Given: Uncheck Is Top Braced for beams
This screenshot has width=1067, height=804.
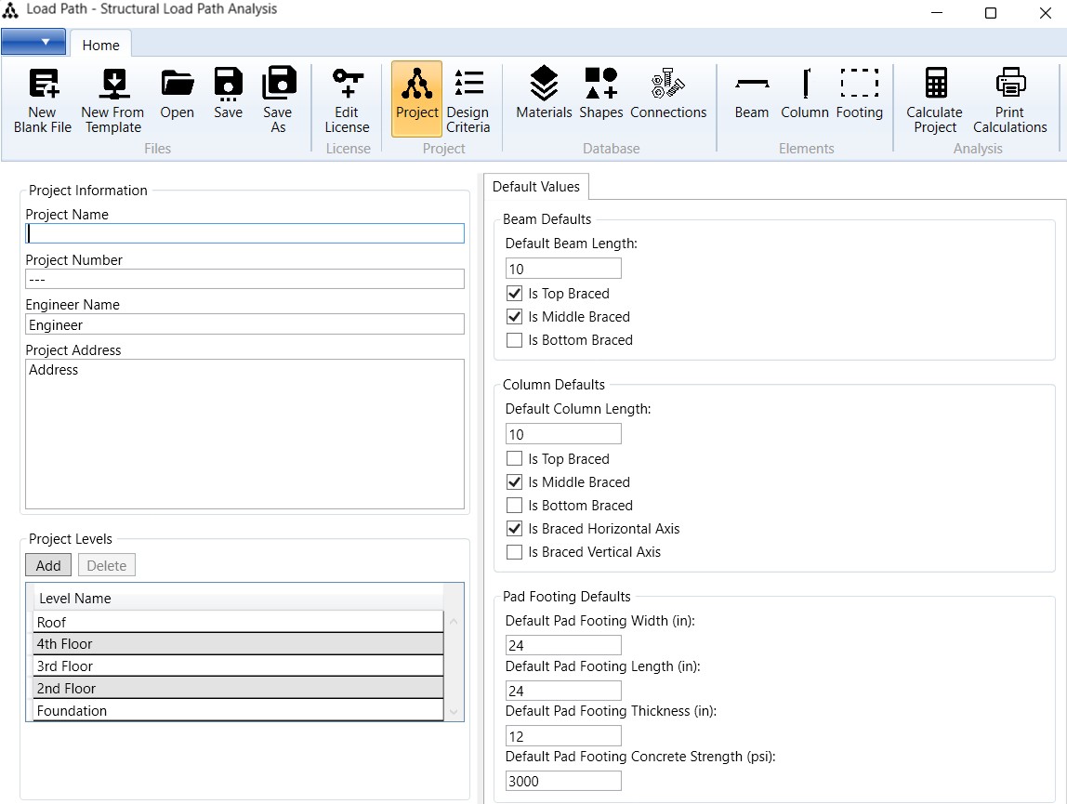Looking at the screenshot, I should 515,294.
